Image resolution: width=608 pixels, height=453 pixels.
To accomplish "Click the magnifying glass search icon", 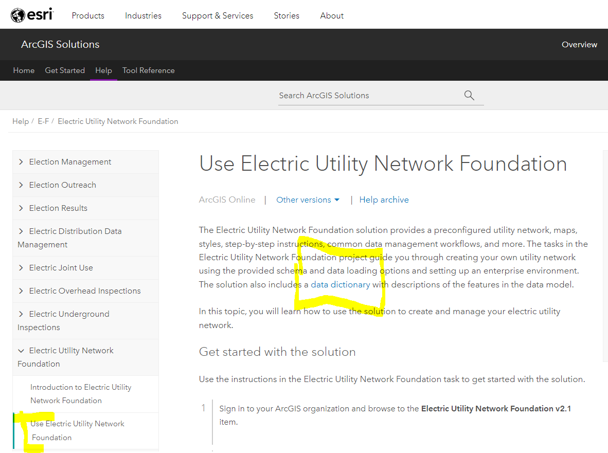I will (469, 95).
